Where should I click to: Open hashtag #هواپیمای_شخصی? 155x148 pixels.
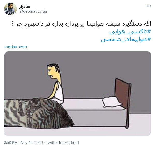(x=126, y=40)
